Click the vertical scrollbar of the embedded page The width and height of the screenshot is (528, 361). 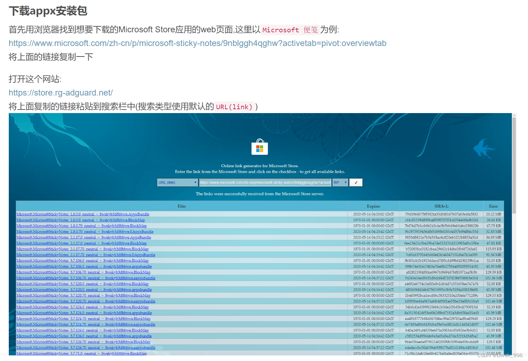pyautogui.click(x=514, y=165)
